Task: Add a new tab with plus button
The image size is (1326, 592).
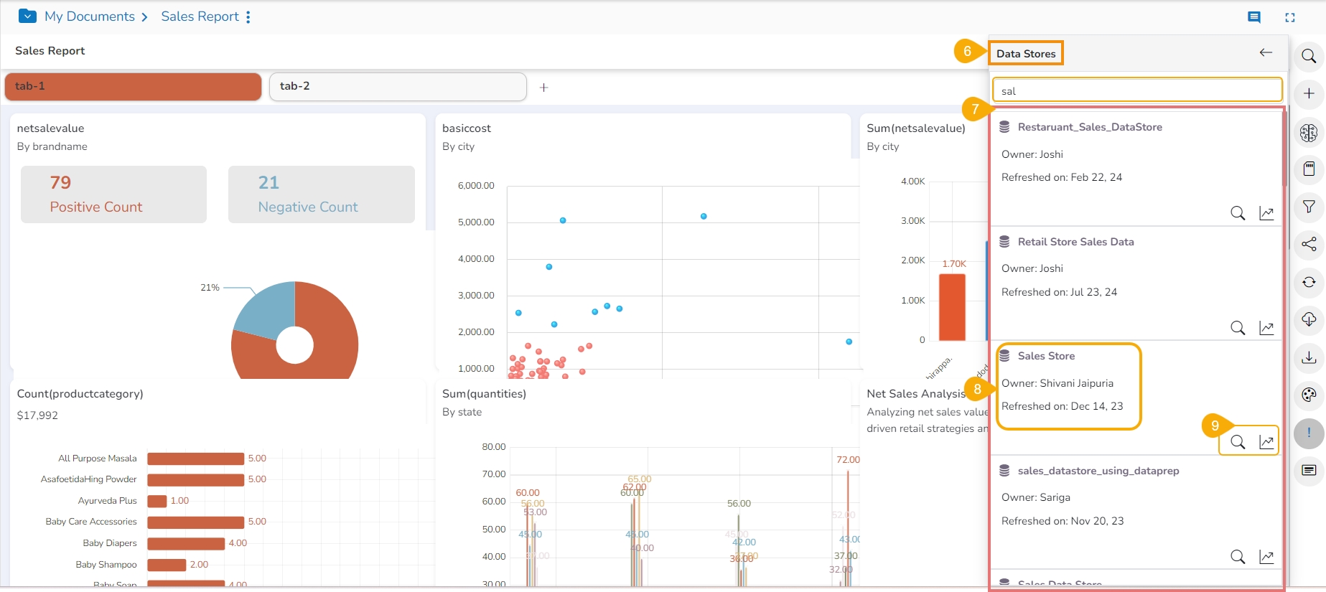Action: click(544, 88)
